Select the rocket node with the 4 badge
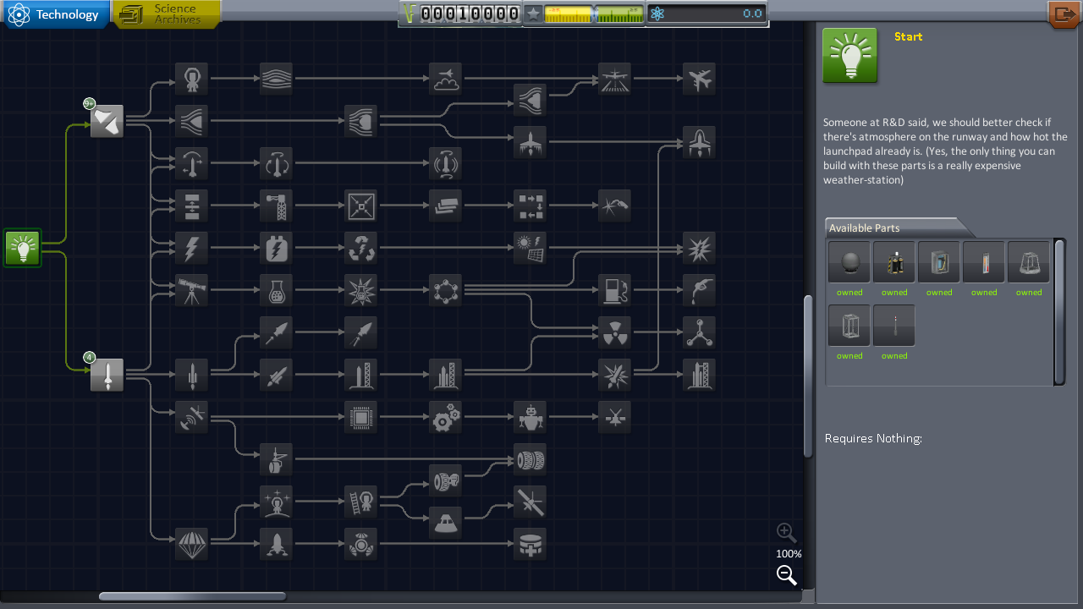This screenshot has width=1083, height=609. coord(107,375)
